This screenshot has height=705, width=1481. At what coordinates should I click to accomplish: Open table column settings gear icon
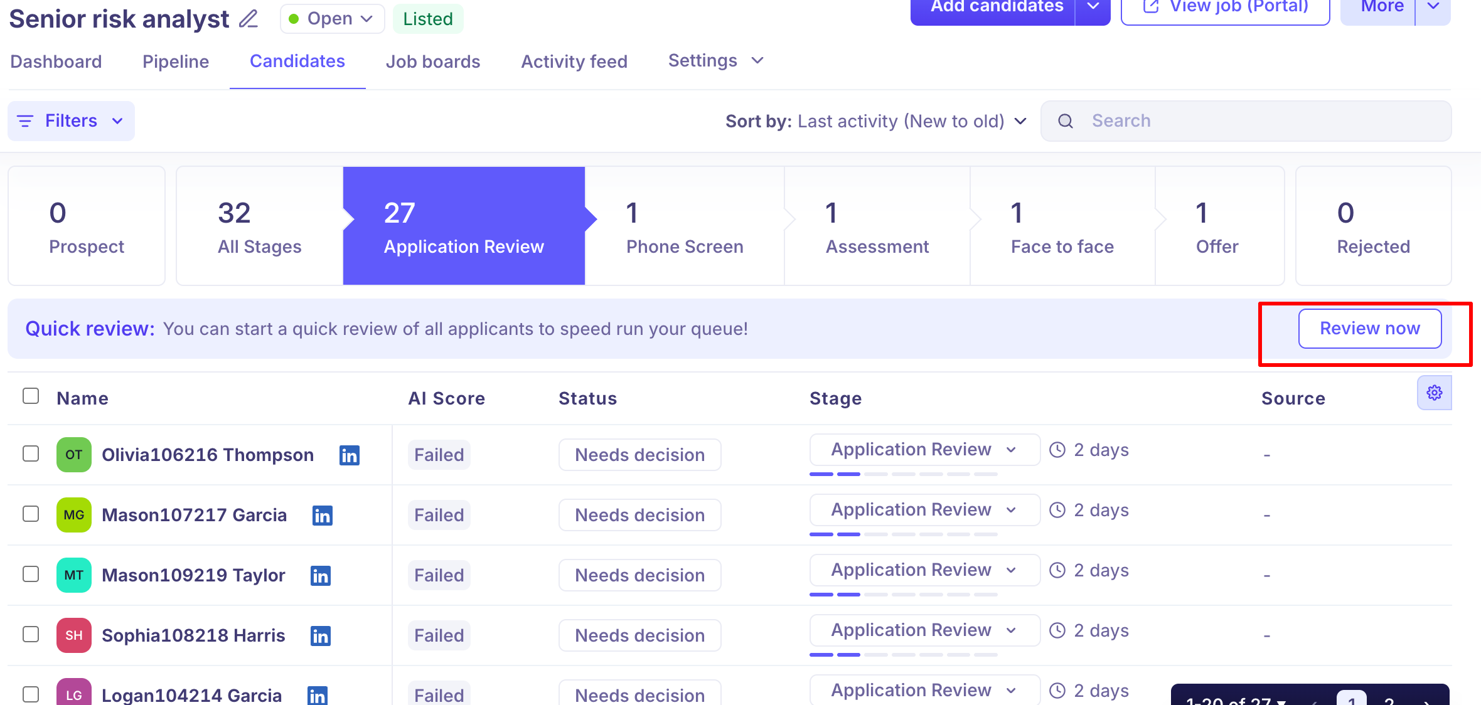(x=1434, y=393)
